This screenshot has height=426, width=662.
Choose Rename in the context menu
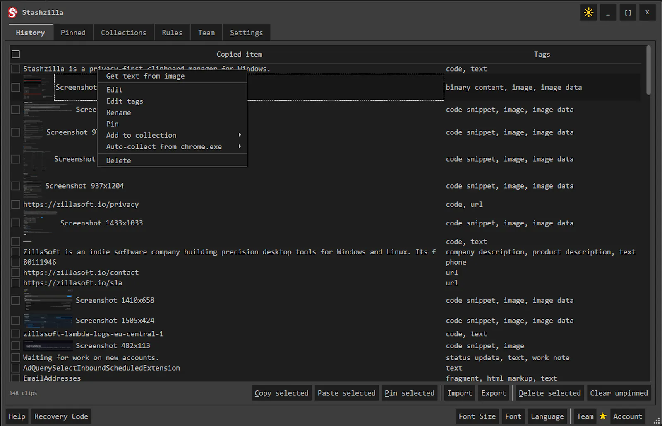point(172,112)
